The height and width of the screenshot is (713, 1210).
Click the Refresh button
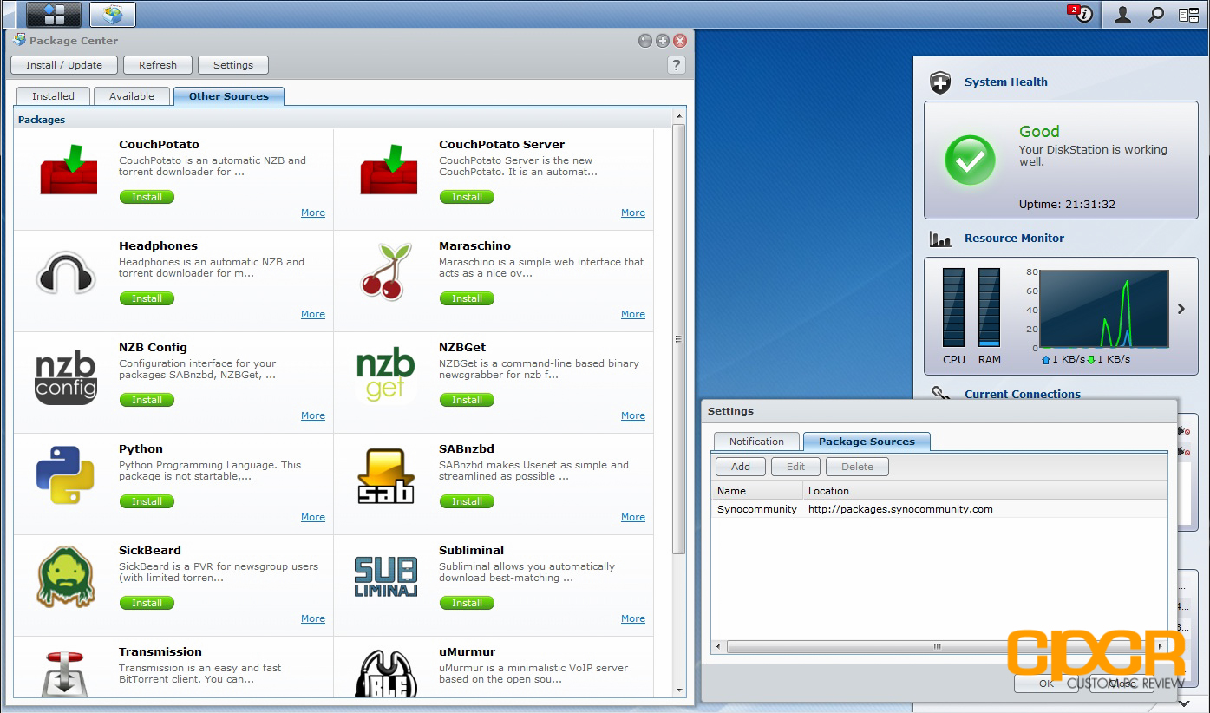(158, 65)
